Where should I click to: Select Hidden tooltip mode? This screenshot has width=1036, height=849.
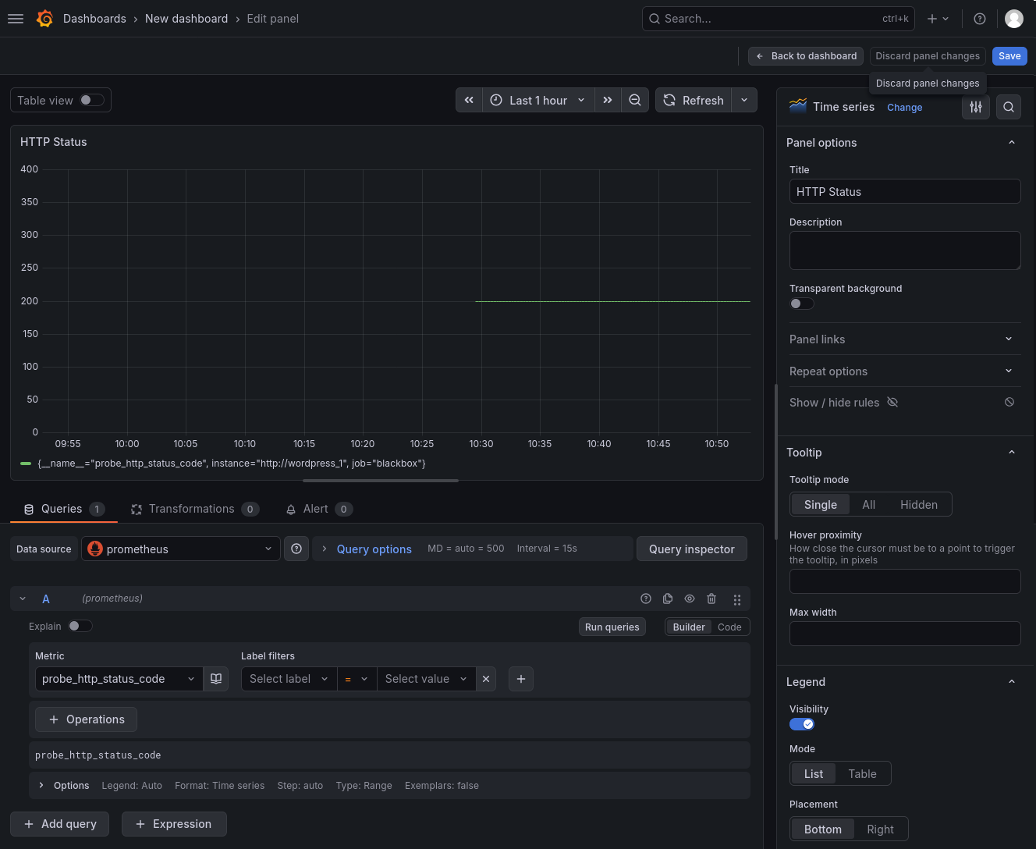[919, 505]
